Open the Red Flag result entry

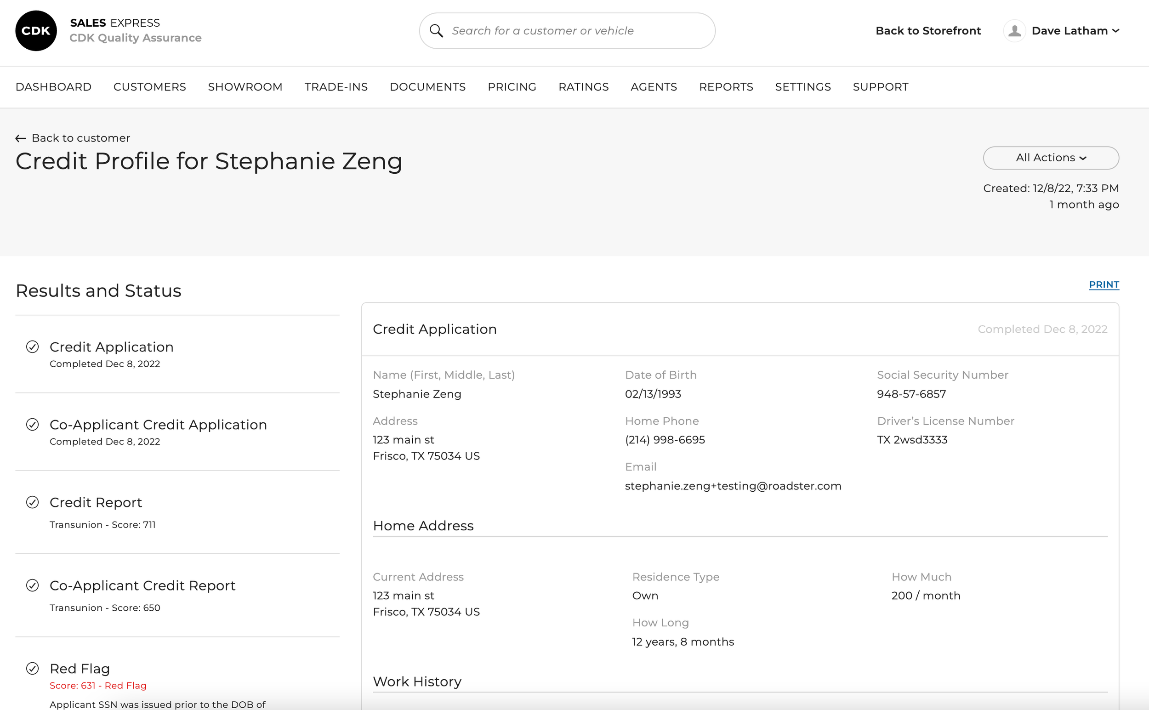pos(80,668)
